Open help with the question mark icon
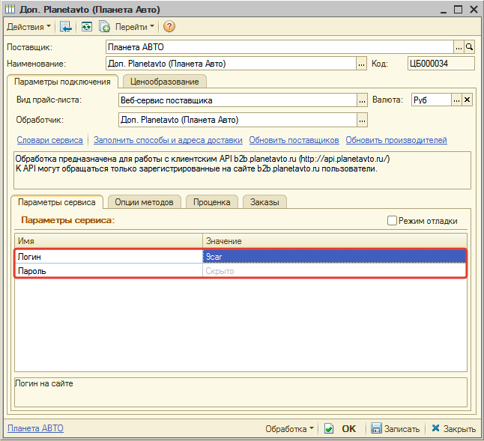 pyautogui.click(x=169, y=27)
